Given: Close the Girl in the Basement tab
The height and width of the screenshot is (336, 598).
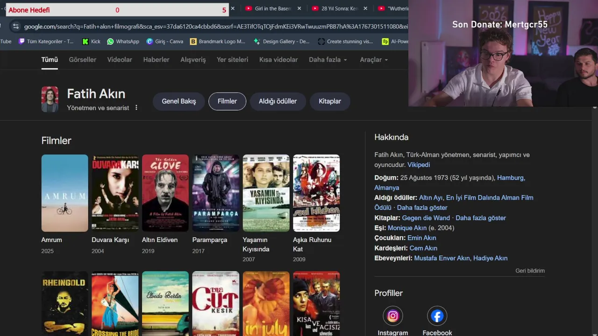Looking at the screenshot, I should (x=299, y=8).
